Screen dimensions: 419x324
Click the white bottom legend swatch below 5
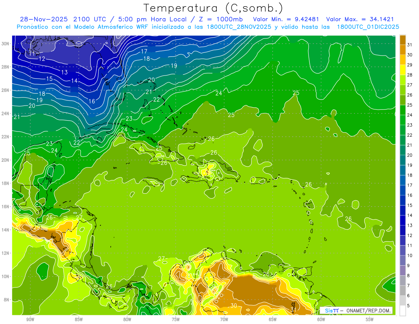[403, 311]
